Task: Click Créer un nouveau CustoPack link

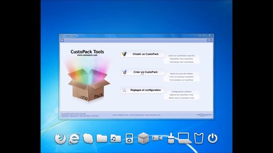Action: click(181, 76)
